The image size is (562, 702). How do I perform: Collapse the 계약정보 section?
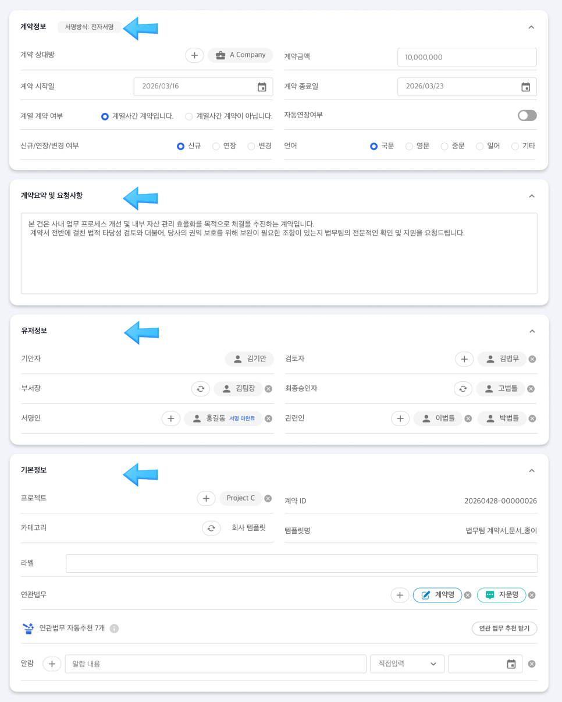point(531,27)
